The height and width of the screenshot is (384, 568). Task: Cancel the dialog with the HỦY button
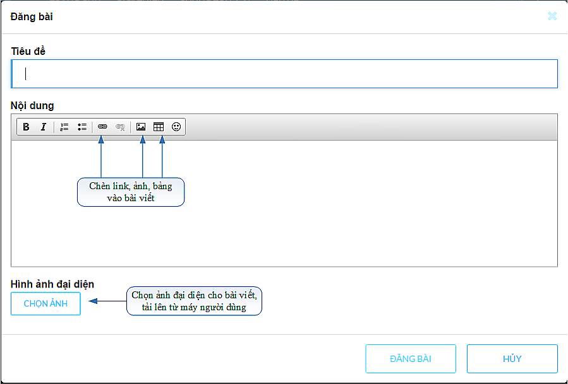(512, 359)
